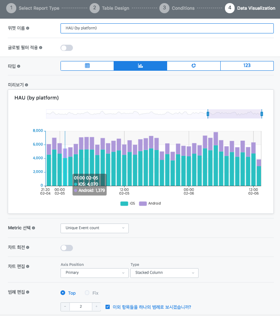Image resolution: width=280 pixels, height=316 pixels.
Task: Toggle the 차트 회전 switch
Action: pos(67,248)
